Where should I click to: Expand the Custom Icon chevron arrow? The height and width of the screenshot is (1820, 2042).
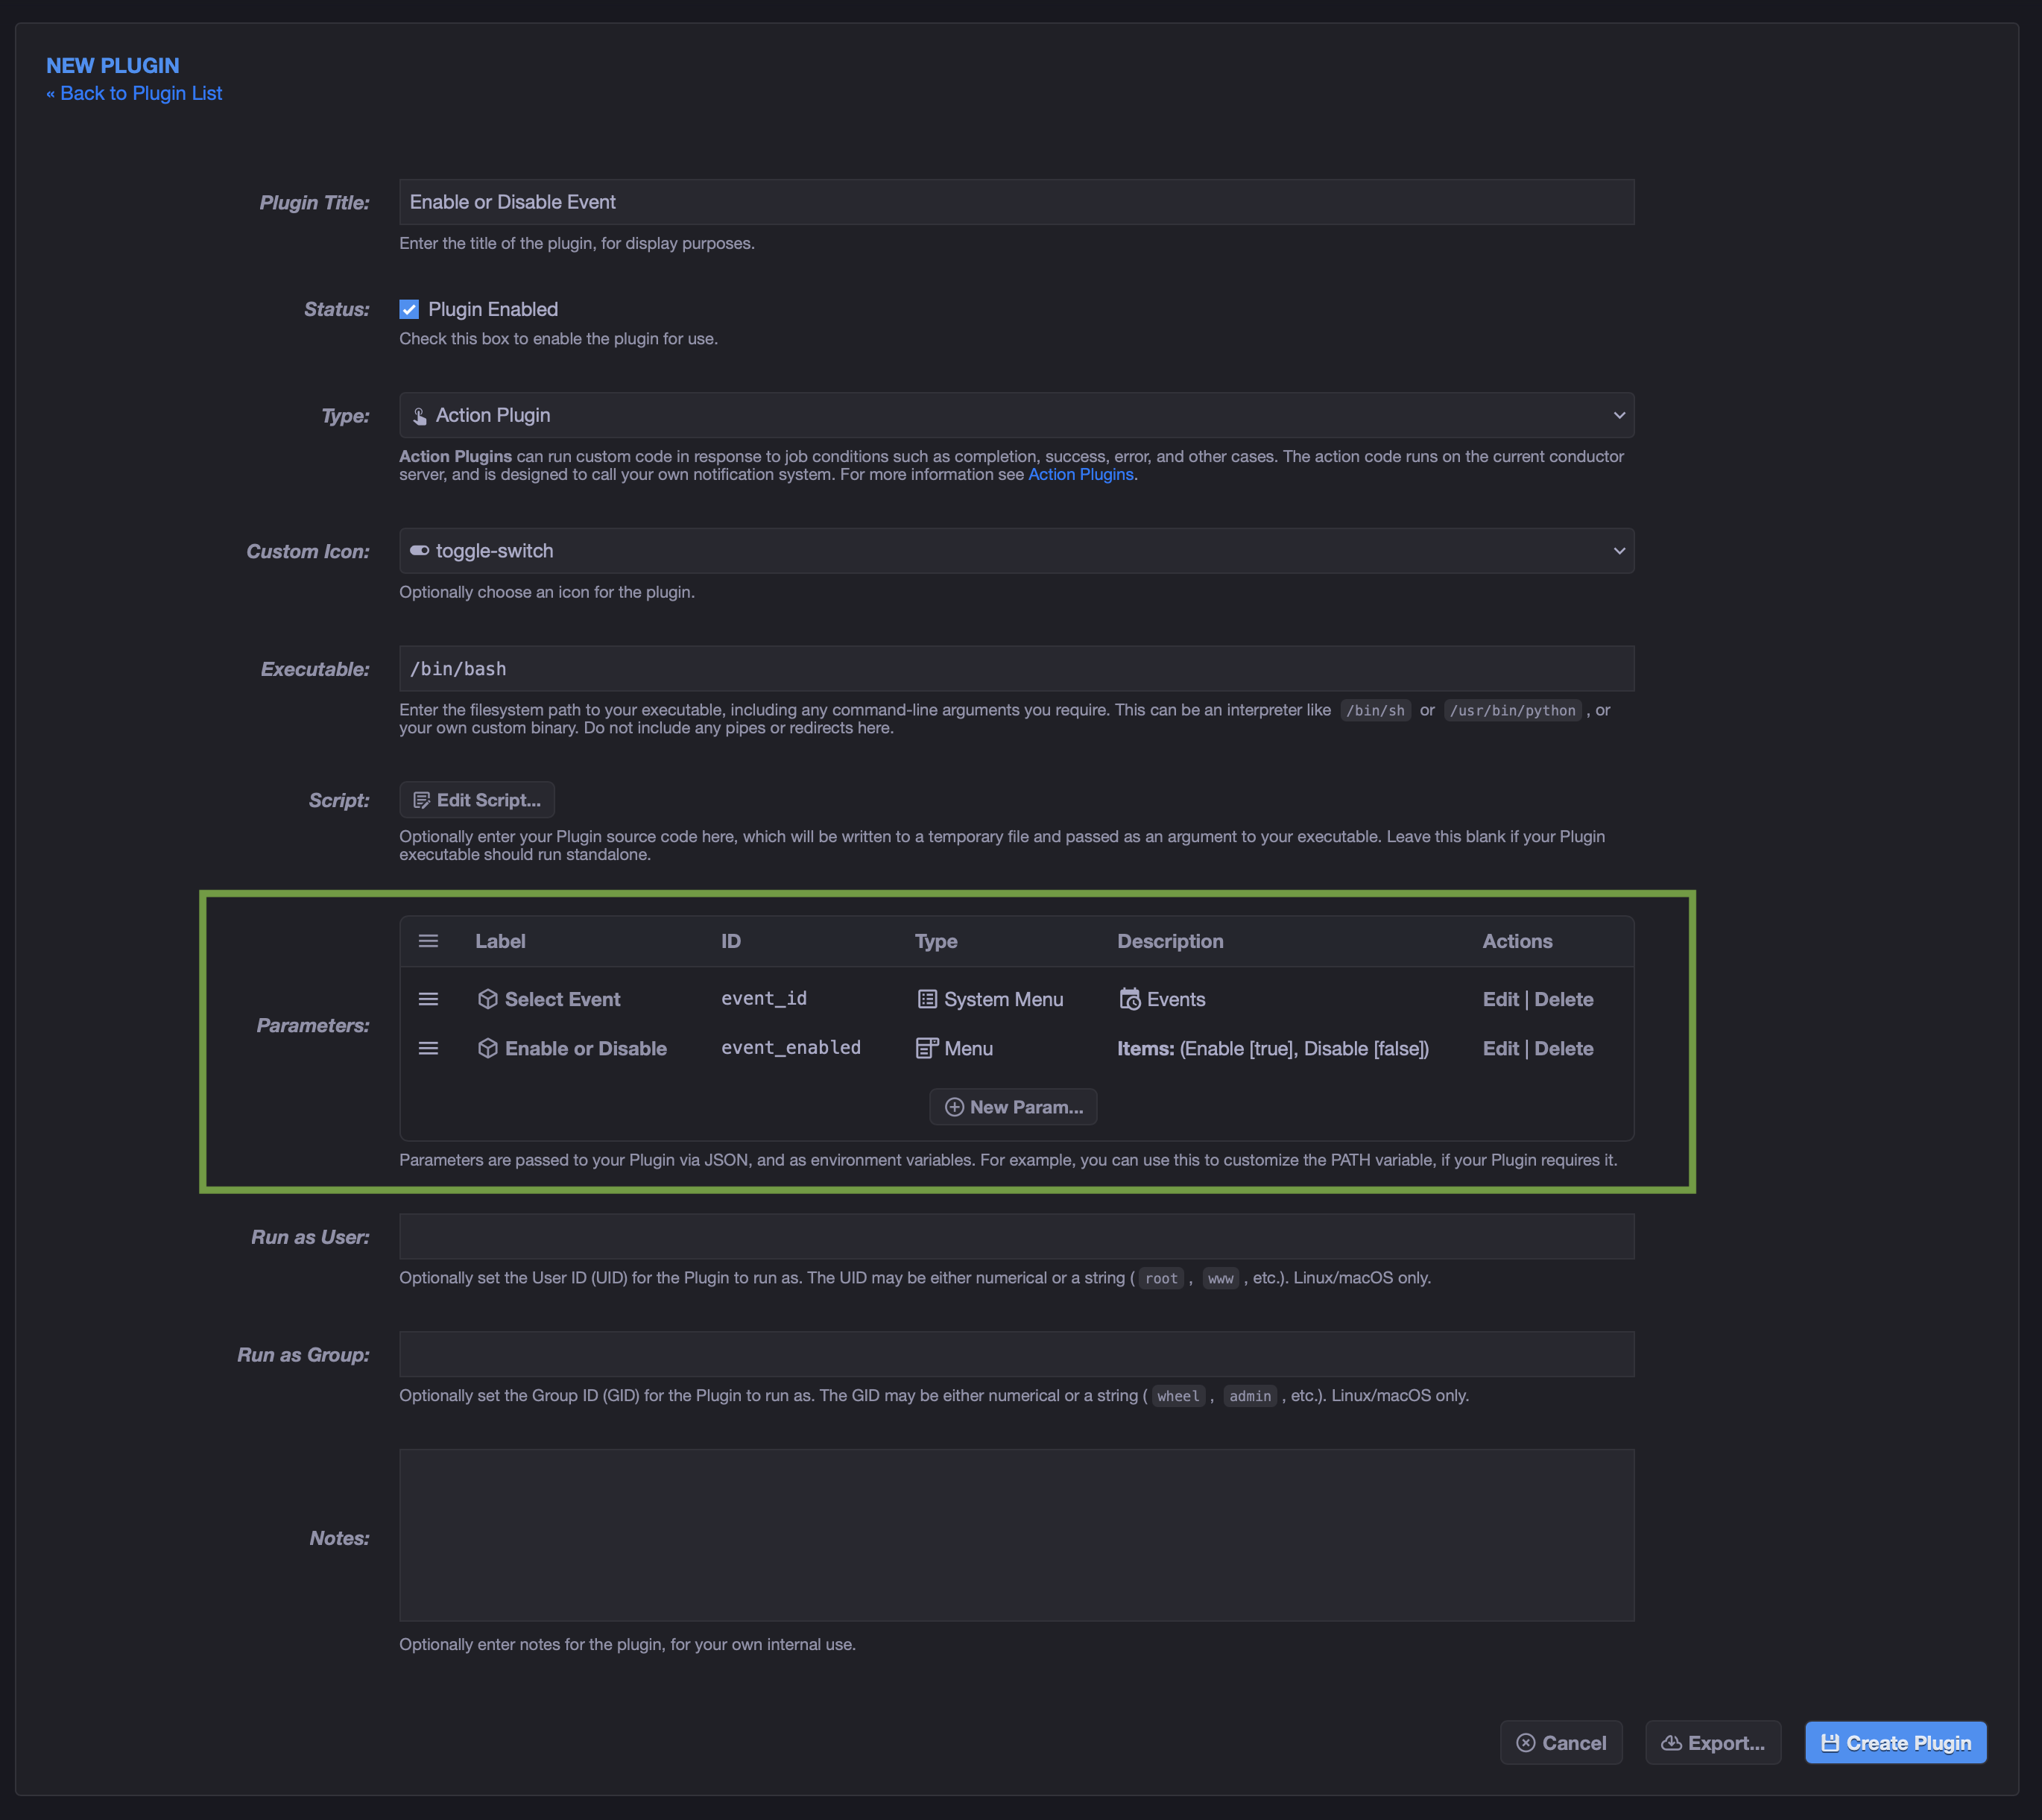(x=1619, y=551)
